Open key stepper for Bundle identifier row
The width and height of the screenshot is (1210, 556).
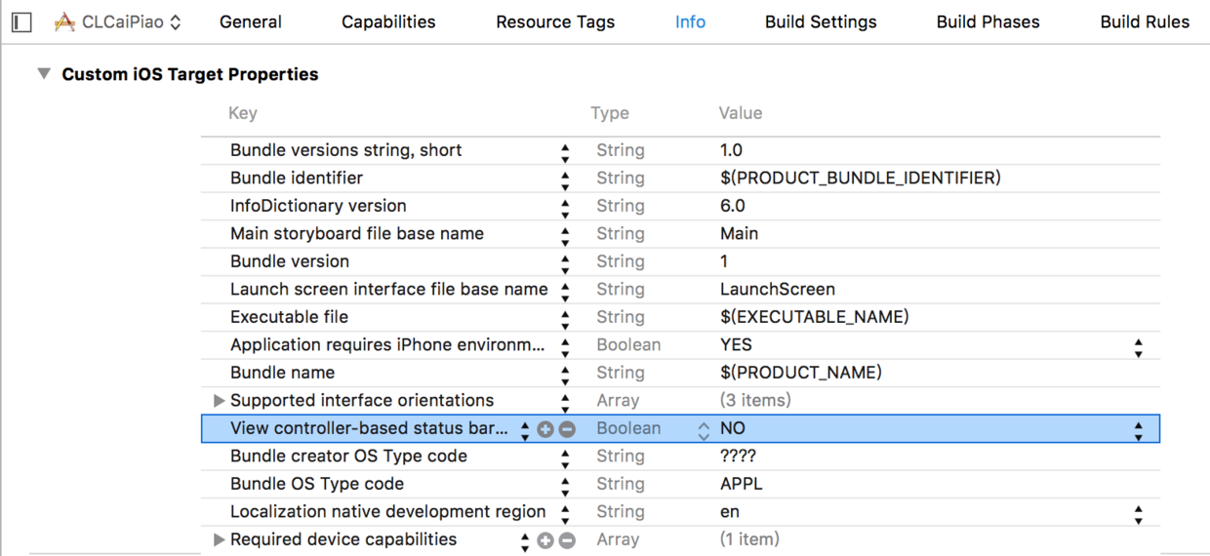tap(565, 179)
